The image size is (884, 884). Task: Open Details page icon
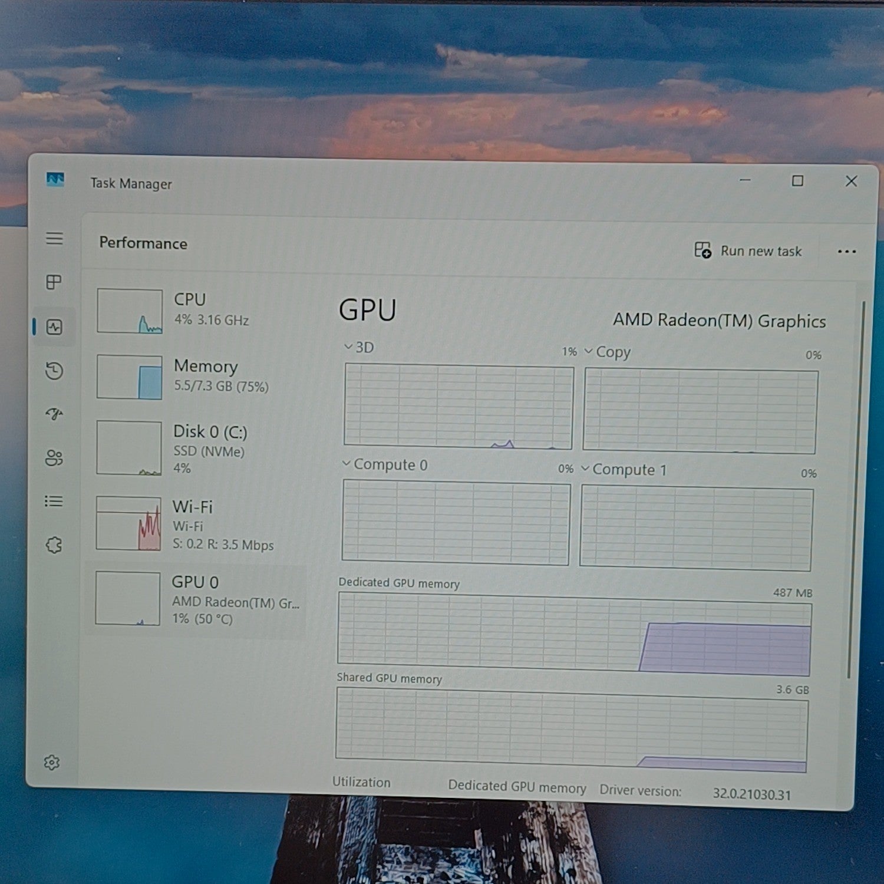pyautogui.click(x=54, y=502)
